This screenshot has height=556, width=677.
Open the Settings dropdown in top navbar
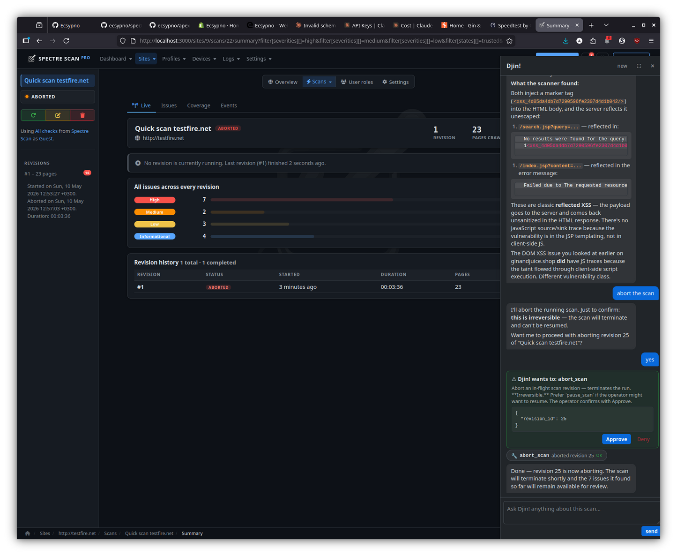pyautogui.click(x=259, y=59)
